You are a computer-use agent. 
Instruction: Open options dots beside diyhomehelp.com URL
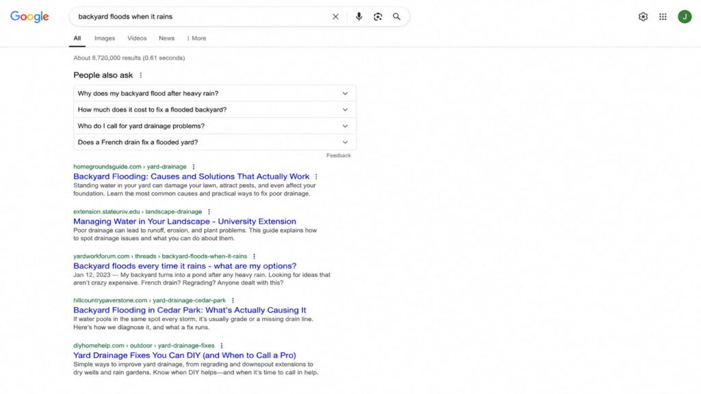[221, 345]
